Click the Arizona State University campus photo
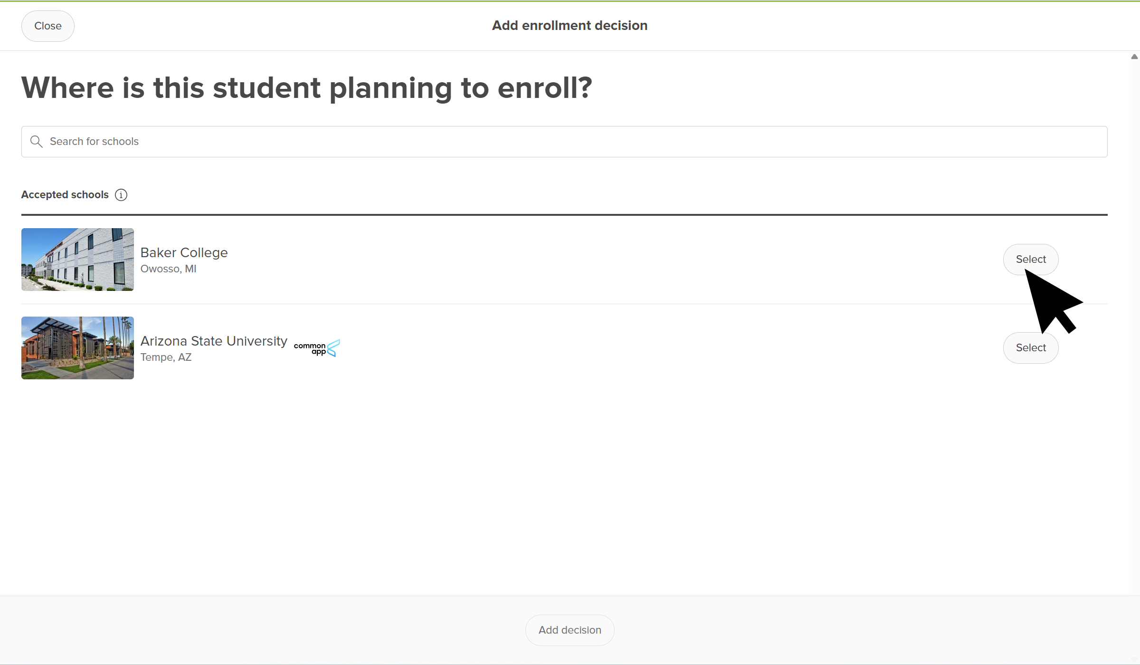 point(77,348)
